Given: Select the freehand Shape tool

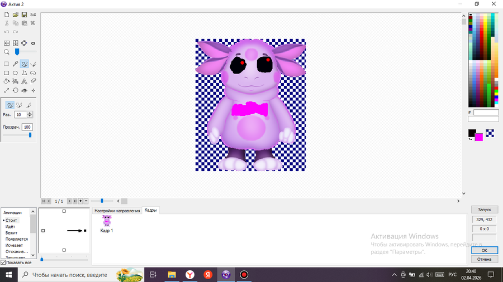Looking at the screenshot, I should coord(33,73).
